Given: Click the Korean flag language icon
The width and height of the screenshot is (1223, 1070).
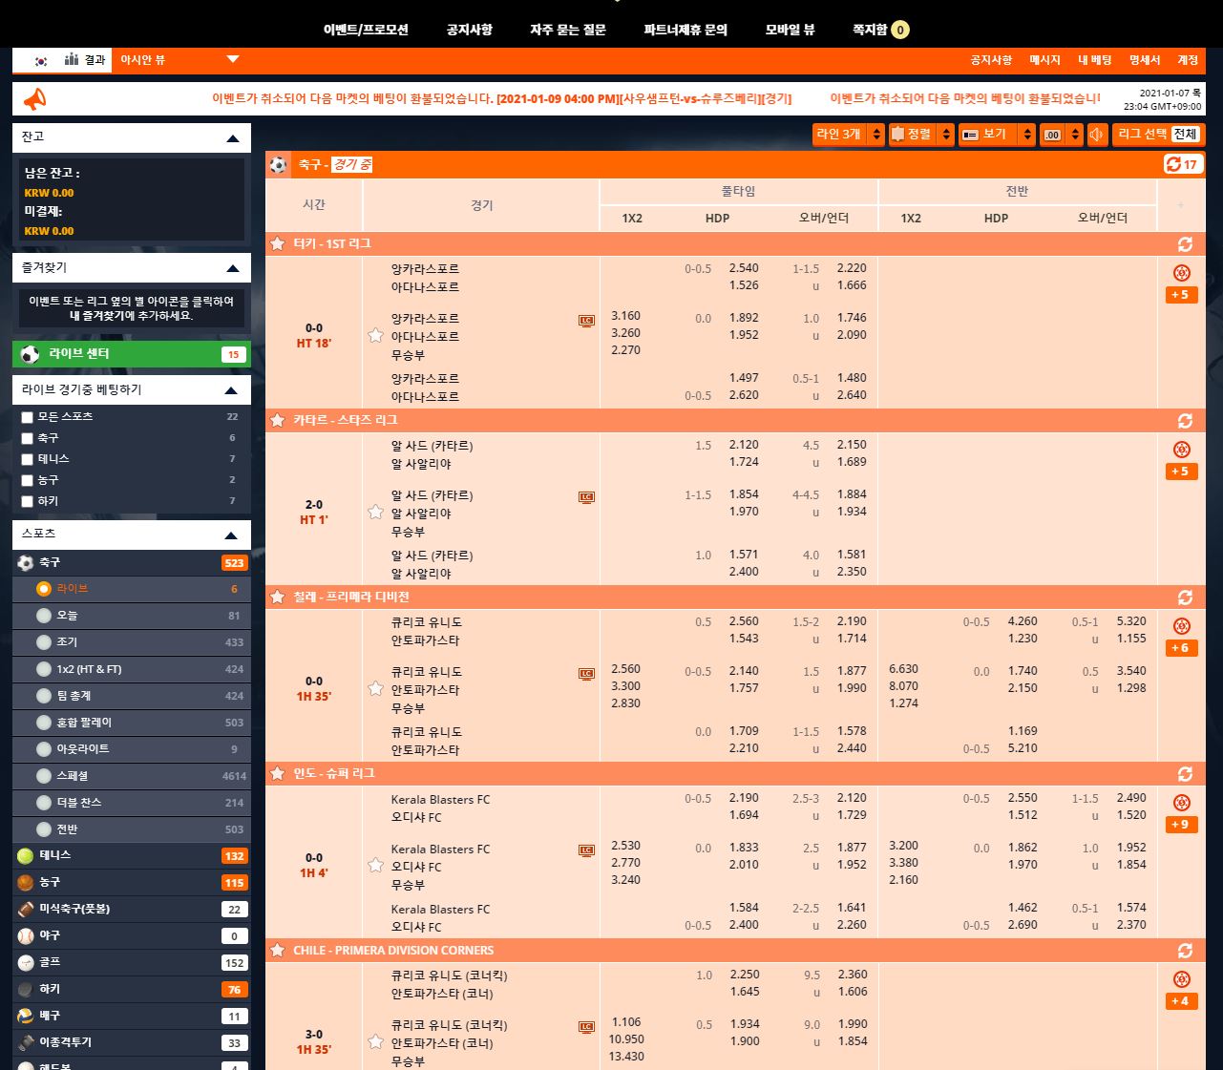Looking at the screenshot, I should click(x=41, y=60).
